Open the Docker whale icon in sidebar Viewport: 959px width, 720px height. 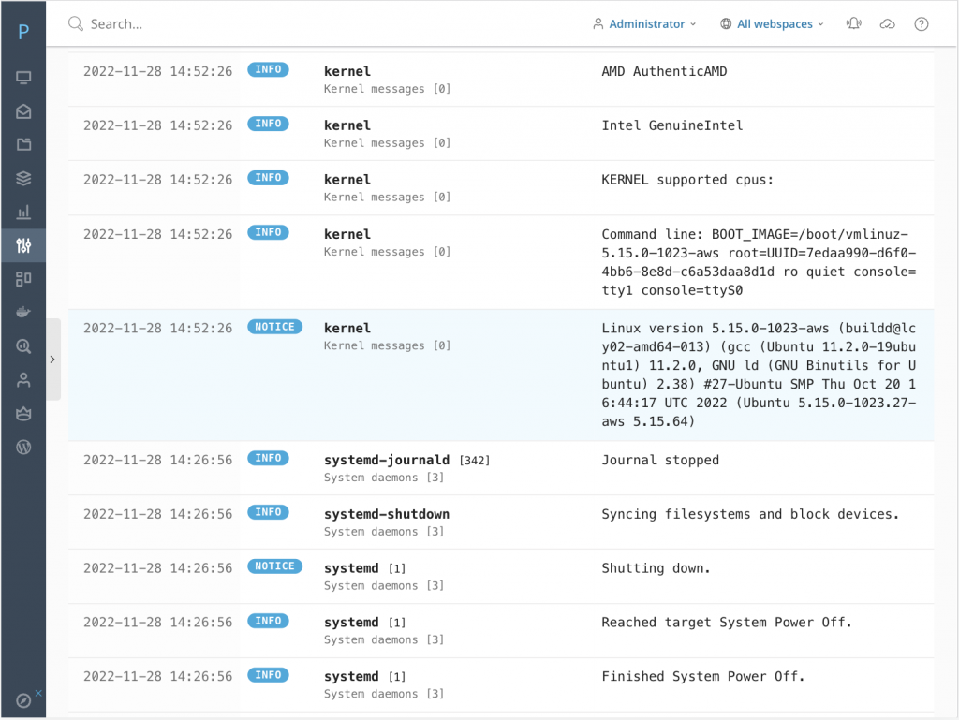[23, 313]
